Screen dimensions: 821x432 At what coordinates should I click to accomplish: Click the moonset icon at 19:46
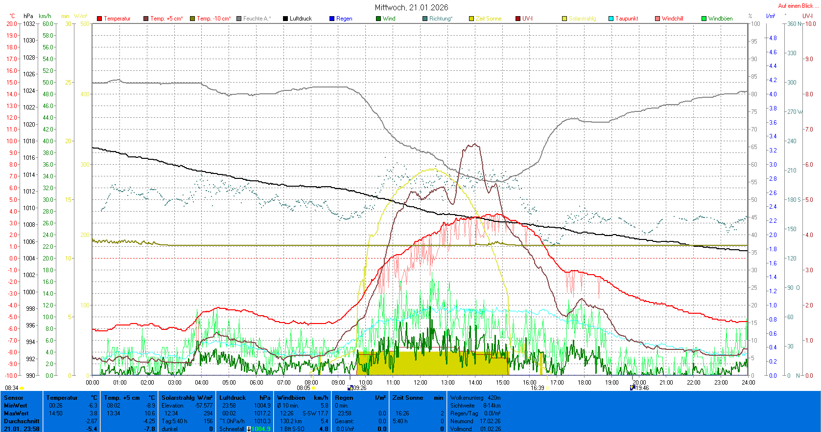point(633,388)
